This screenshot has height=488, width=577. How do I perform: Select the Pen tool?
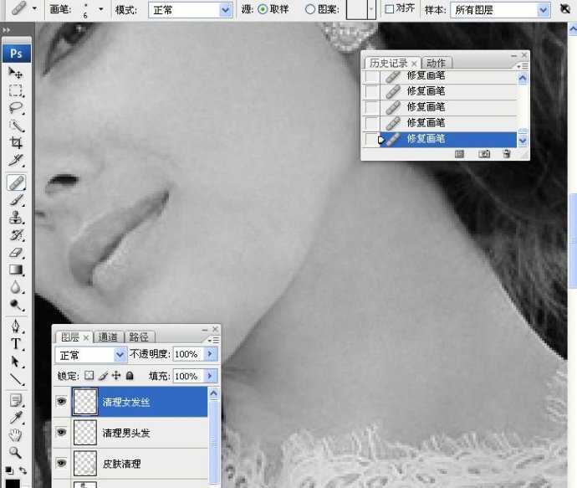point(15,326)
